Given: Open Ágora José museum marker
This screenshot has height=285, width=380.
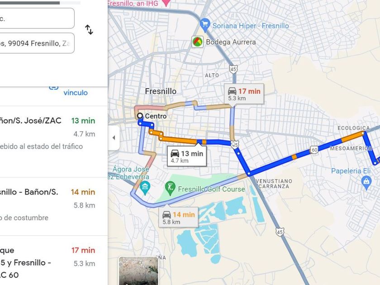Looking at the screenshot, I should [145, 188].
